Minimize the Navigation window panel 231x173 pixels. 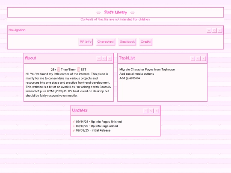209,30
